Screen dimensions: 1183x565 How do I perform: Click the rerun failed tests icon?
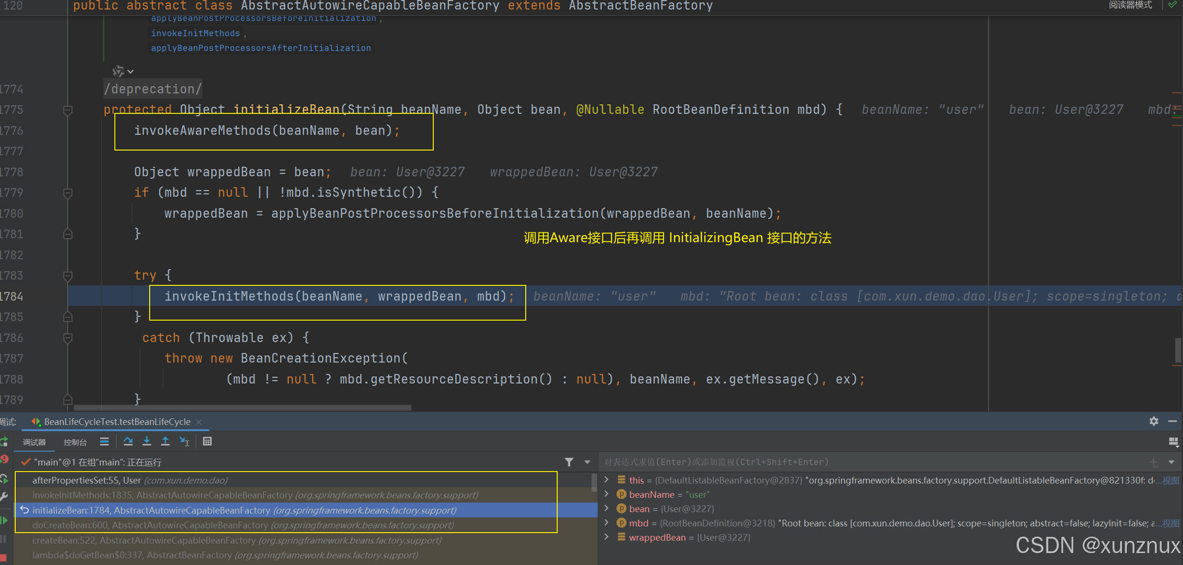pos(4,460)
